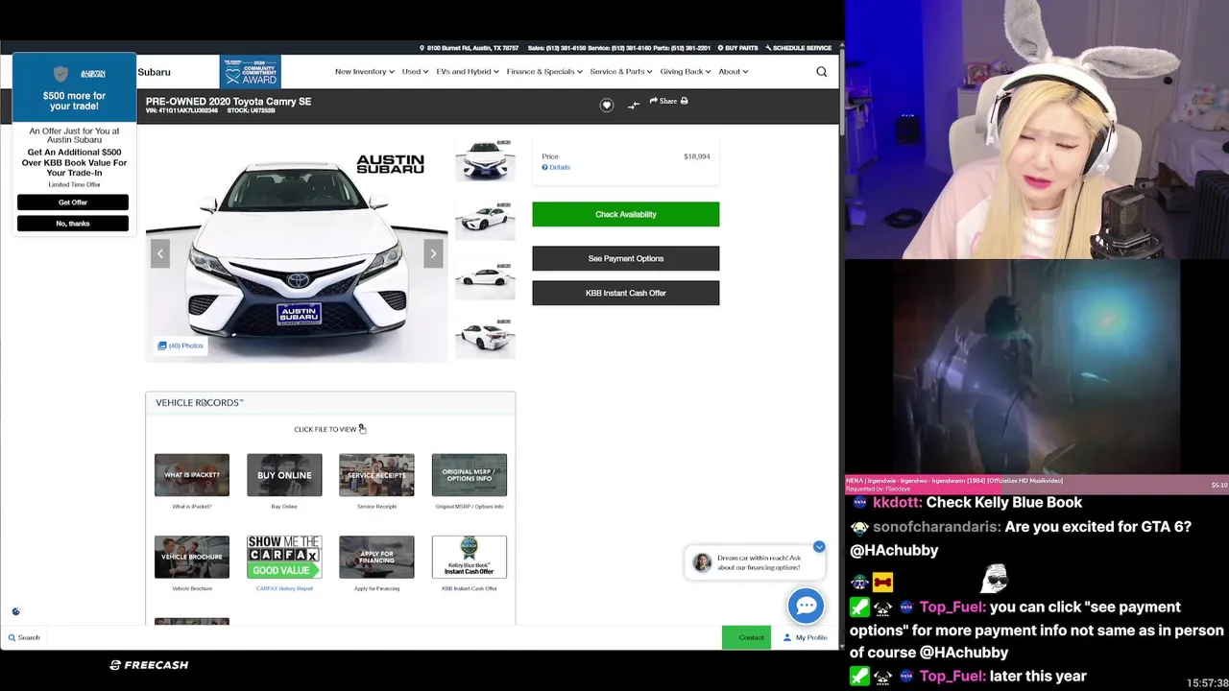Screen dimensions: 1229x691
Task: Select the fourth car thumbnail
Action: coord(485,338)
